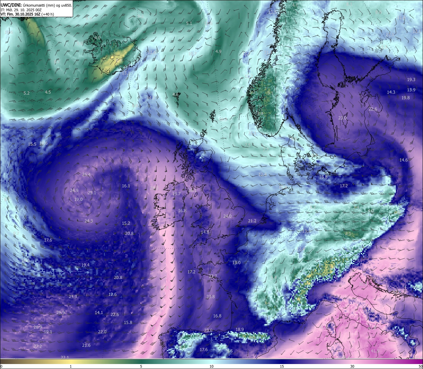Click the 4.5 value southwest of Iceland
The height and width of the screenshot is (369, 423).
pyautogui.click(x=48, y=92)
